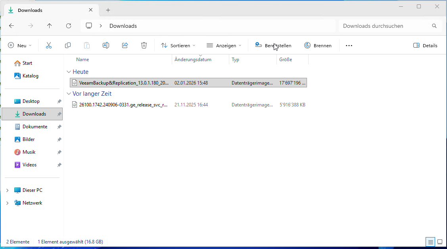Navigate back with the left arrow
Viewport: 447px width, 249px height.
[x=12, y=26]
